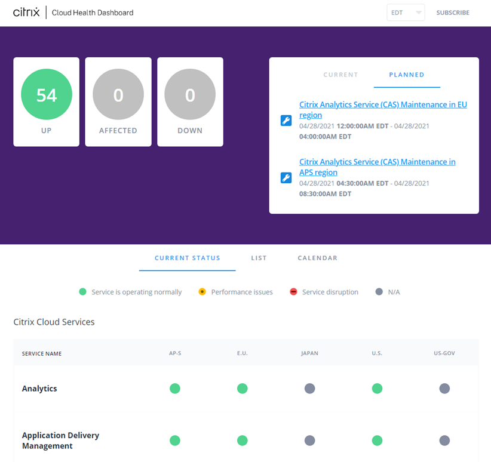Open the Calendar view tab
Image resolution: width=491 pixels, height=462 pixels.
coord(317,258)
